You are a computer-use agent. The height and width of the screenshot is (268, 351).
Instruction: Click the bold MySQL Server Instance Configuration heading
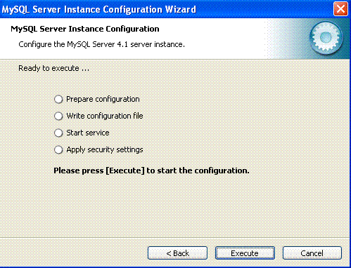[85, 29]
